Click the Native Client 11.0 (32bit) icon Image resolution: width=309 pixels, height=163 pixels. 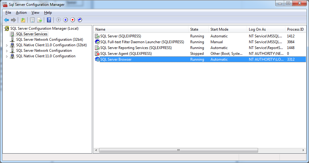[x=12, y=45]
